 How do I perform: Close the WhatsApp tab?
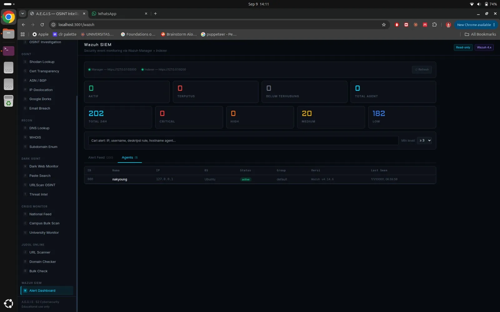point(146,13)
